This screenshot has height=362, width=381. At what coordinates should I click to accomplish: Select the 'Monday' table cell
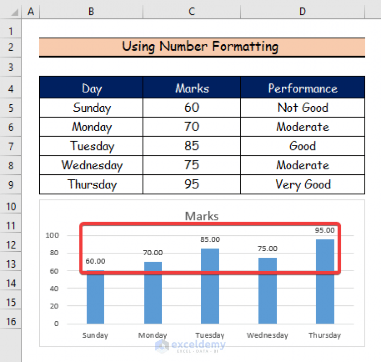pyautogui.click(x=91, y=127)
